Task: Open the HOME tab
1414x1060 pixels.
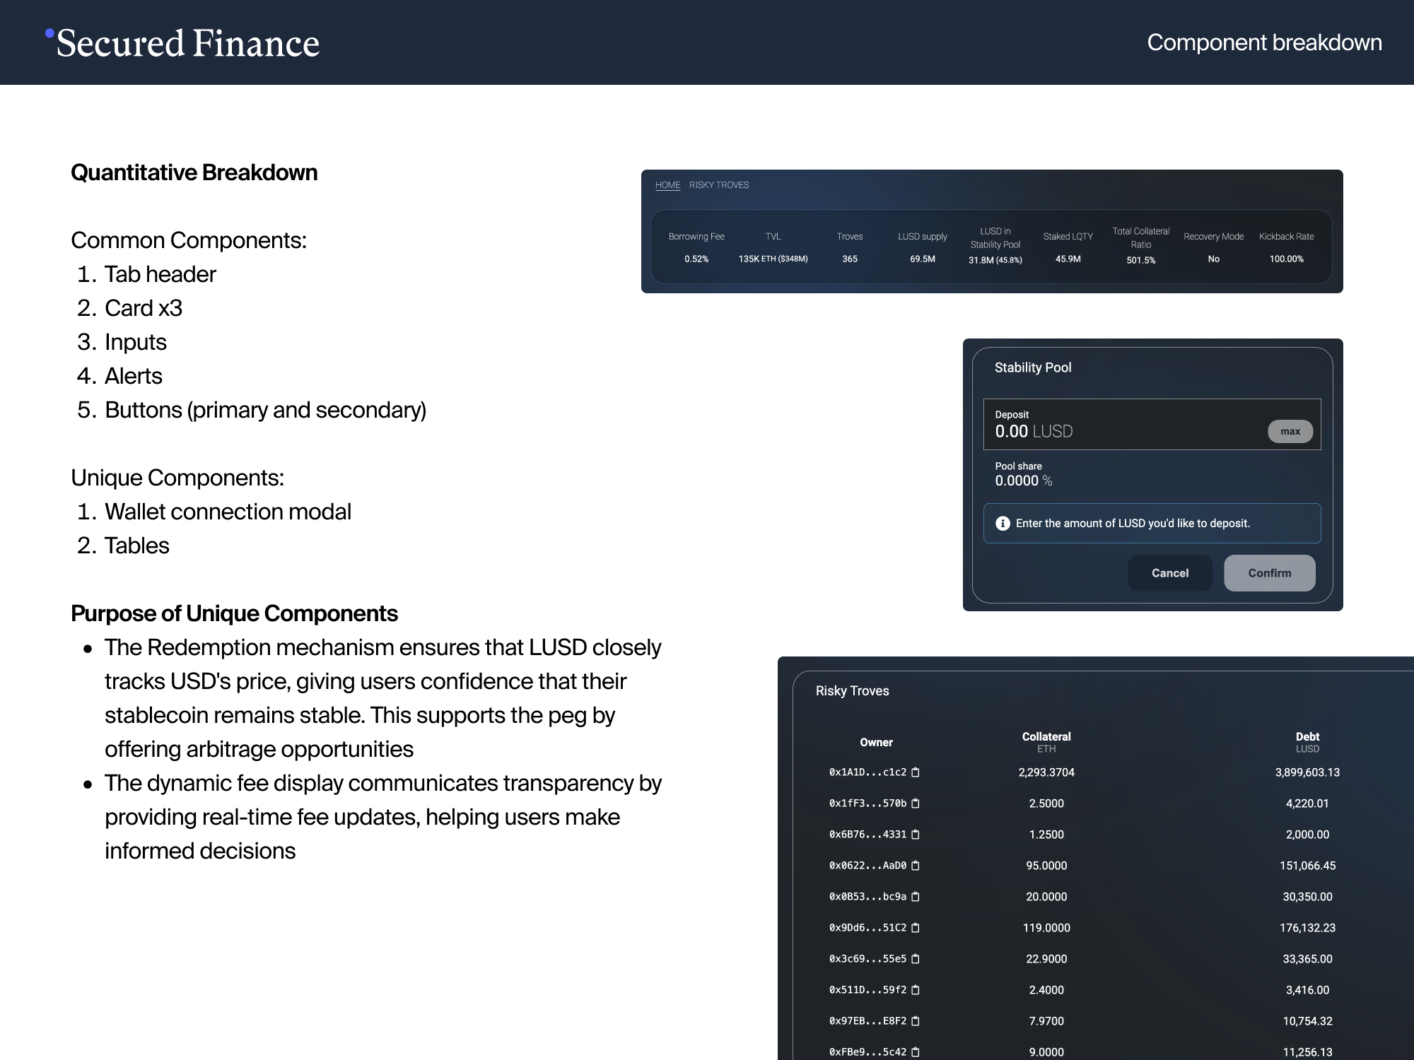Action: tap(667, 185)
